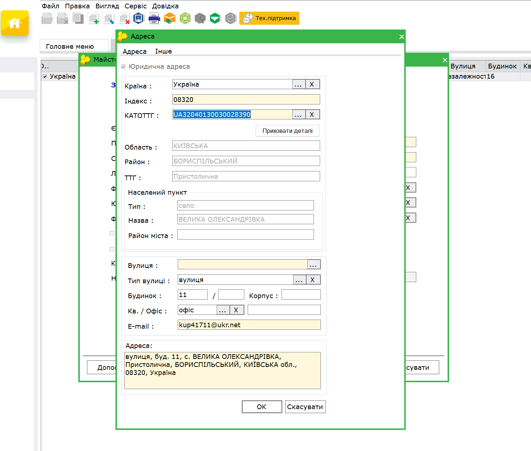531x451 pixels.
Task: Click the print icon in toolbar
Action: (154, 18)
